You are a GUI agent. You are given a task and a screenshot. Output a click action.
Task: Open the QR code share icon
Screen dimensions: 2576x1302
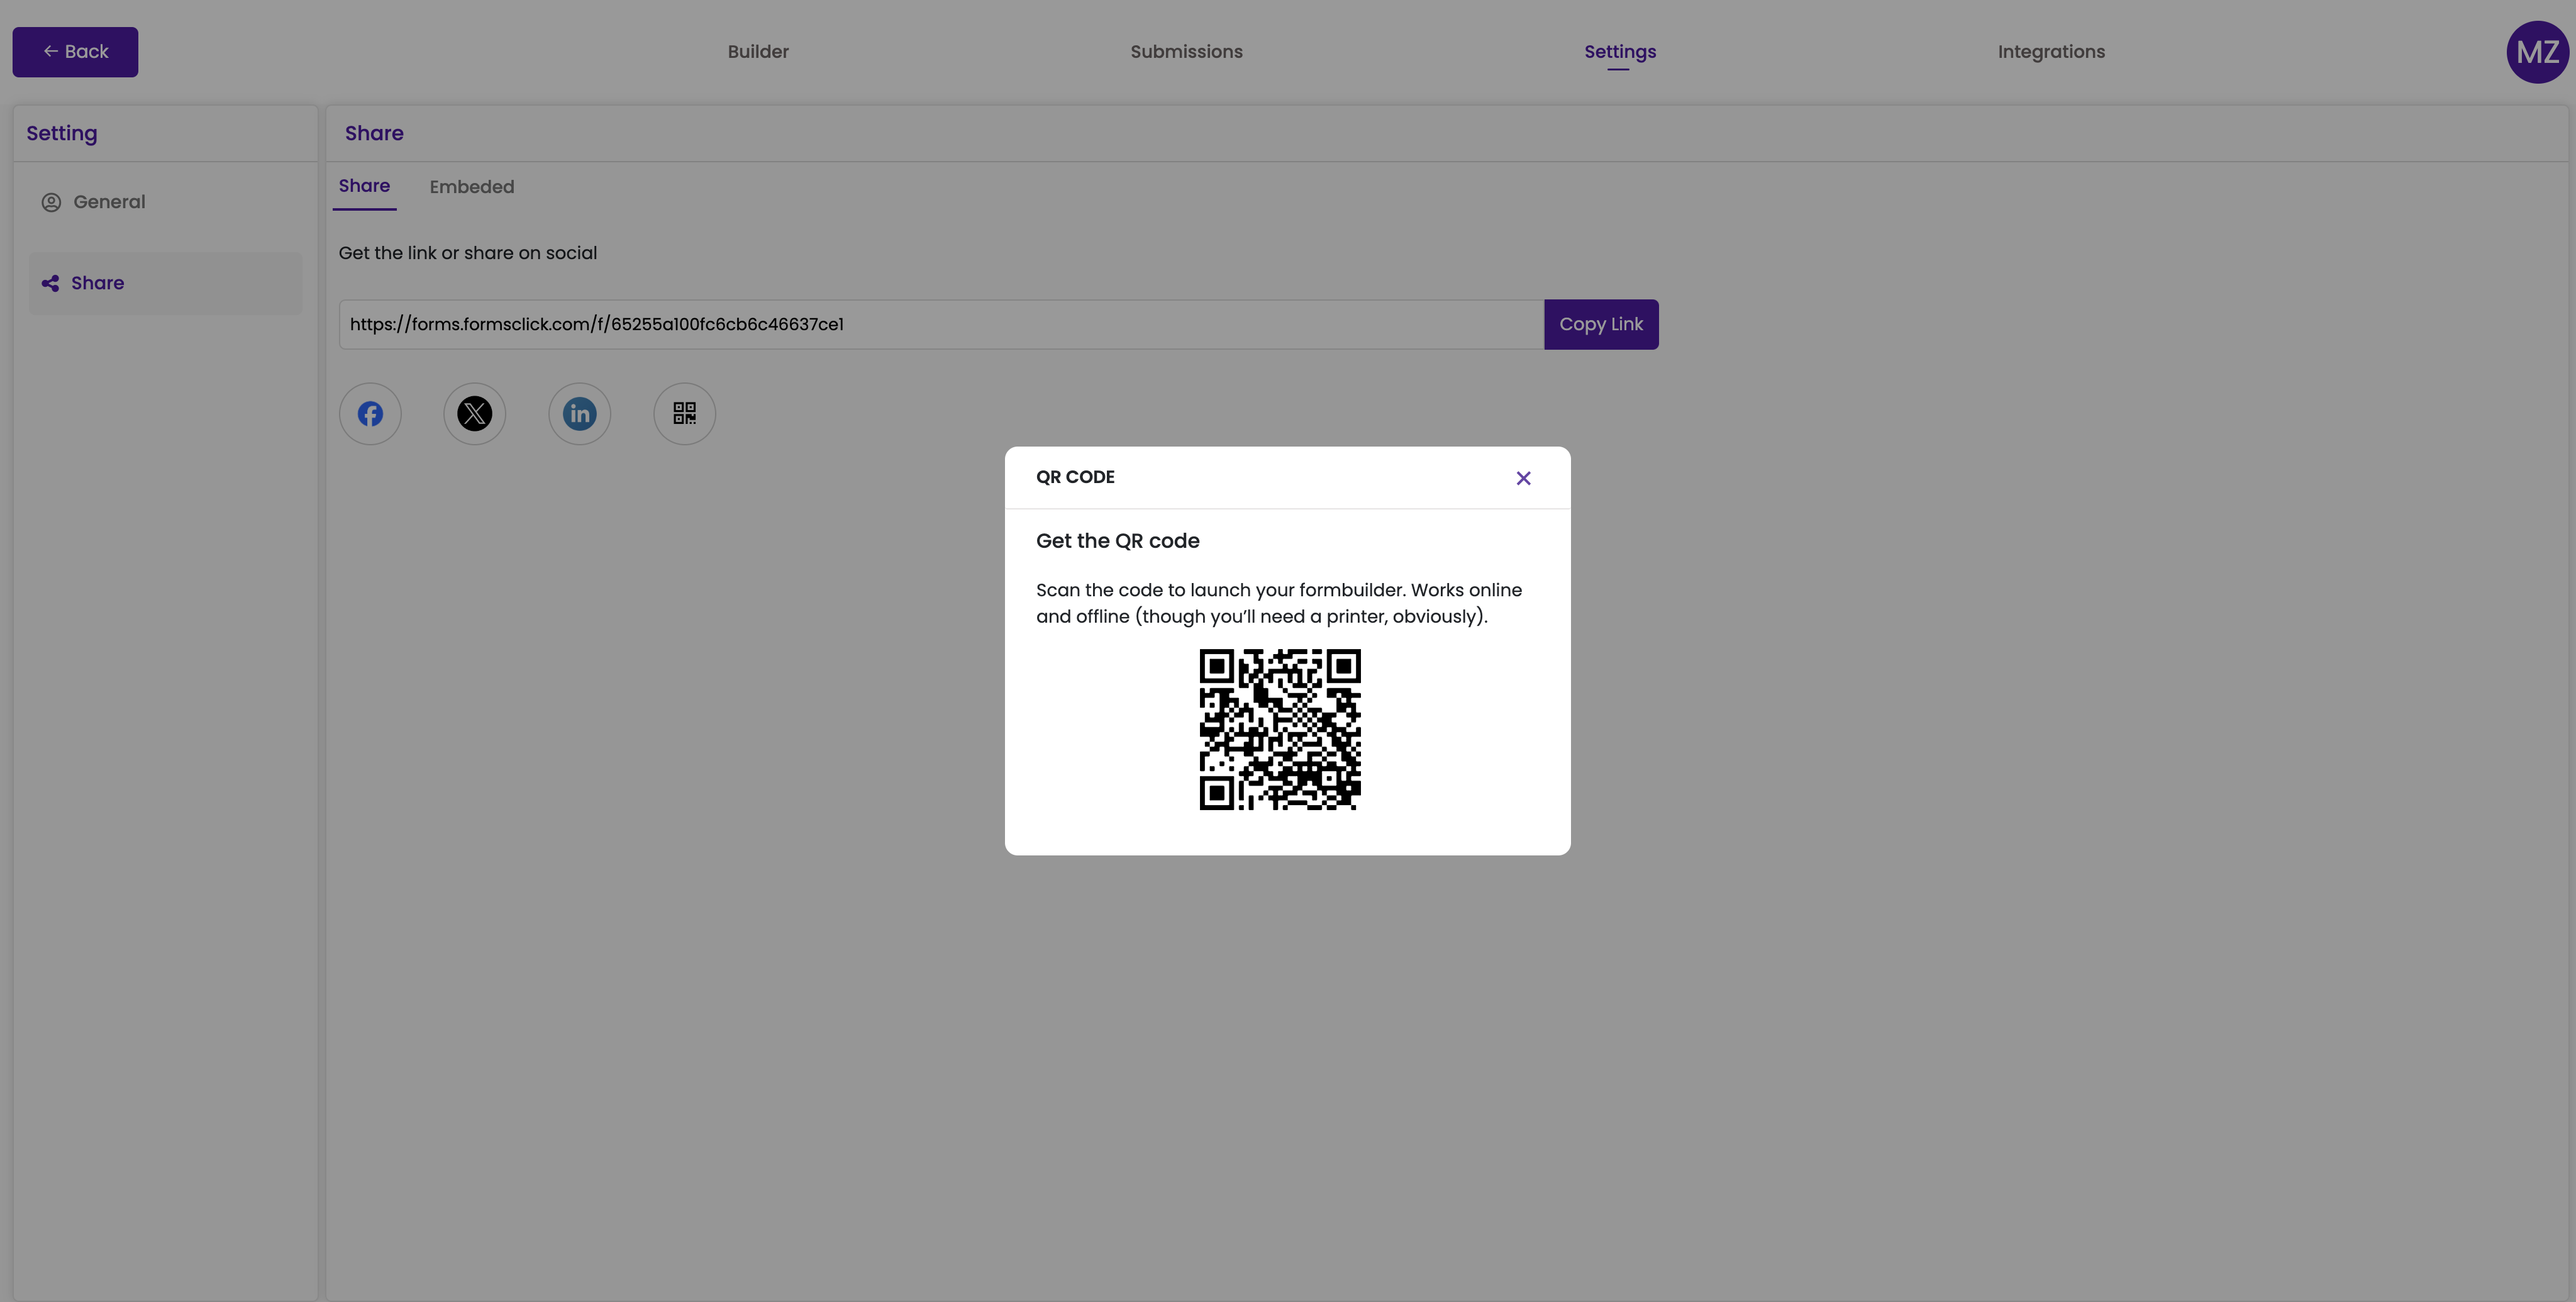coord(685,414)
